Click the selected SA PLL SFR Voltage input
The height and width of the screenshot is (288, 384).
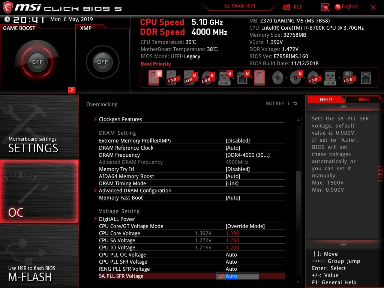237,276
